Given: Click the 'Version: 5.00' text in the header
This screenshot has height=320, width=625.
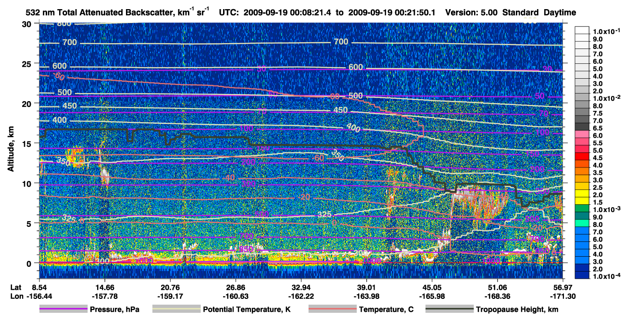Looking at the screenshot, I should pyautogui.click(x=472, y=13).
